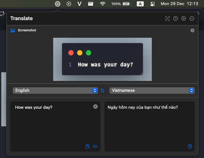Click the circled minus icon in Translate header
Screen dimensions: 204x158
pos(192,19)
